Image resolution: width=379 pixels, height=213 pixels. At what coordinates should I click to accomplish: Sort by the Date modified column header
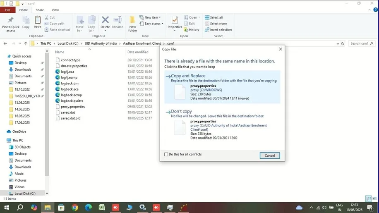[138, 52]
